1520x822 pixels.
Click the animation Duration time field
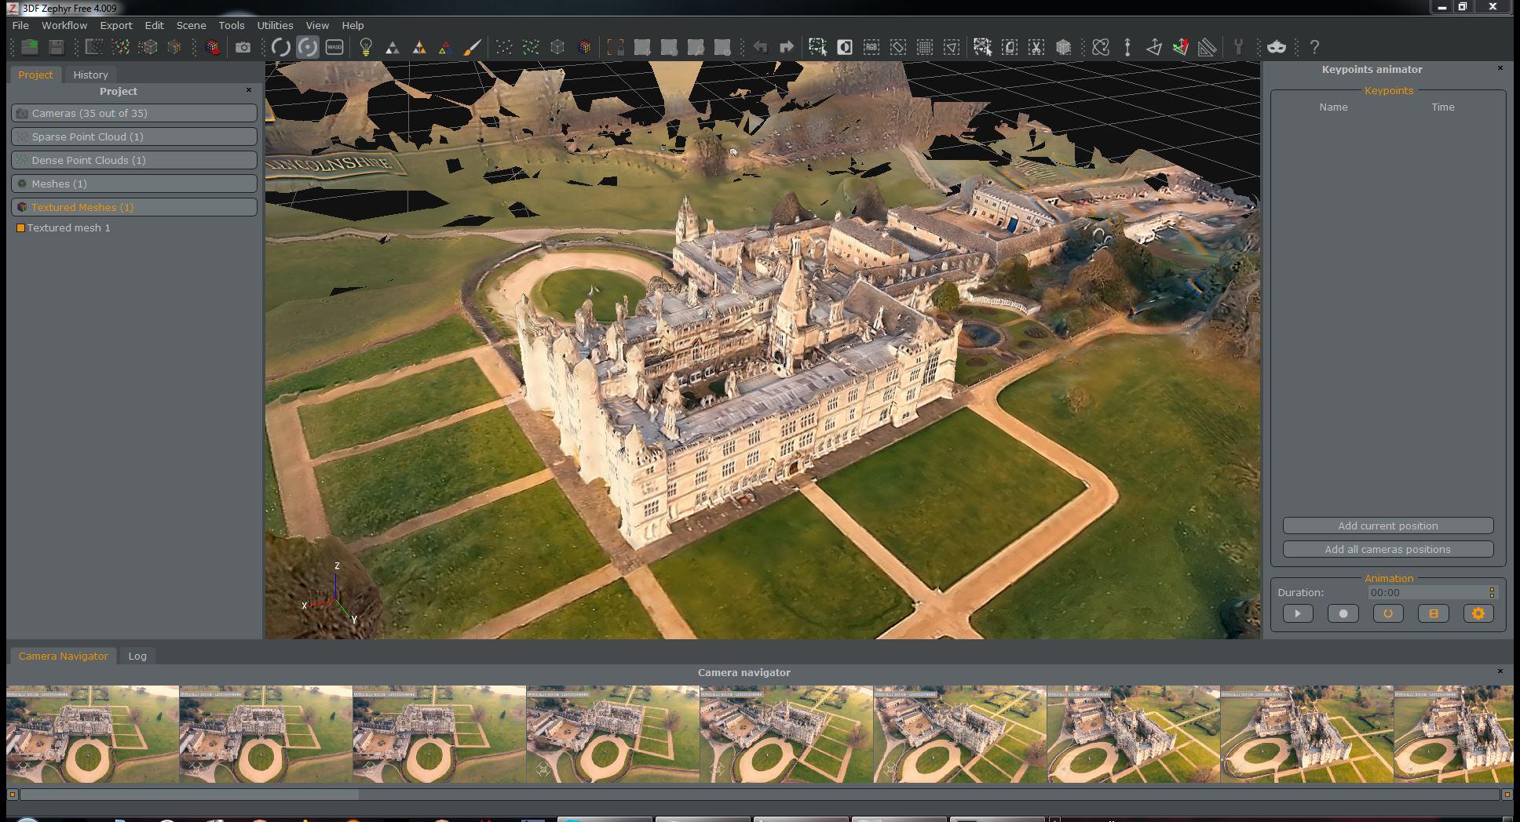point(1432,593)
